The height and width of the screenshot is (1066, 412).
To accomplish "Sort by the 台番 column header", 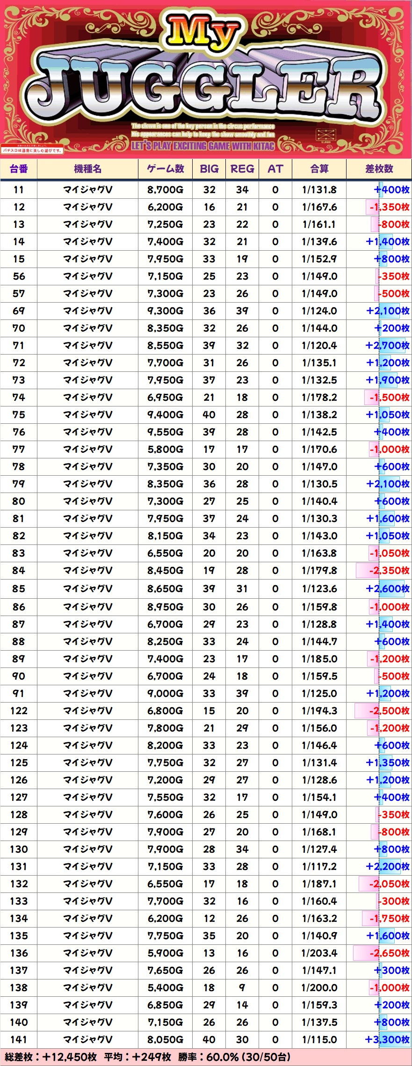I will click(19, 169).
